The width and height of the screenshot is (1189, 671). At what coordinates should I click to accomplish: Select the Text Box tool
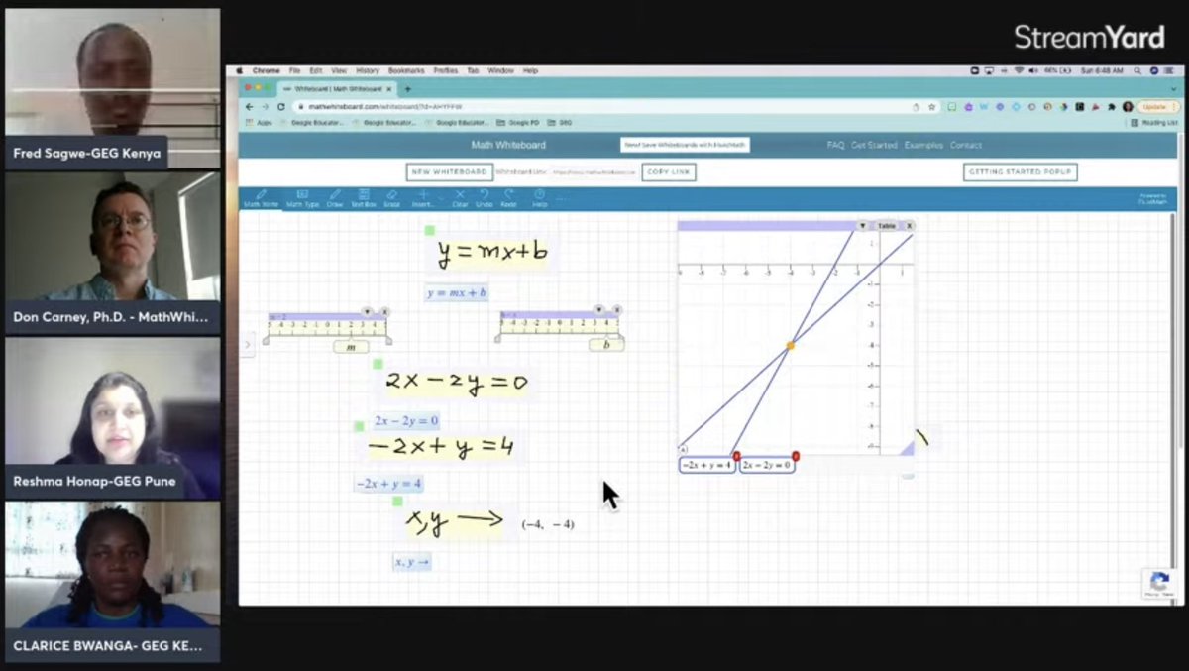[x=364, y=197]
